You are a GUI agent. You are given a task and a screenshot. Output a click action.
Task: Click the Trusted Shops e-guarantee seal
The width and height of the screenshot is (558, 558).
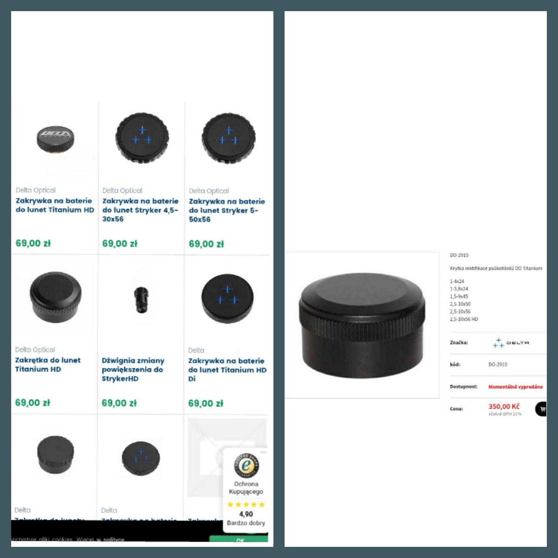tap(246, 465)
